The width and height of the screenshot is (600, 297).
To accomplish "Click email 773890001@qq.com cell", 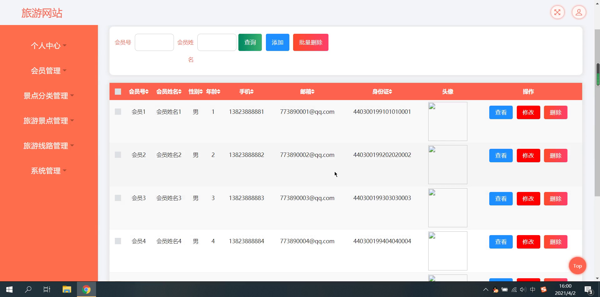I will (307, 112).
